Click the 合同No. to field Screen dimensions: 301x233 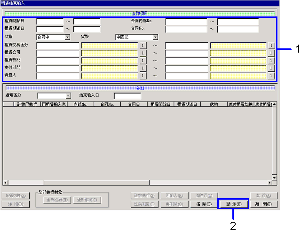click(x=238, y=29)
